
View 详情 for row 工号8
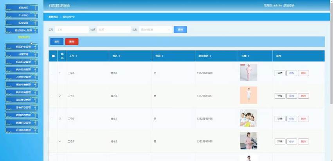[280, 73]
